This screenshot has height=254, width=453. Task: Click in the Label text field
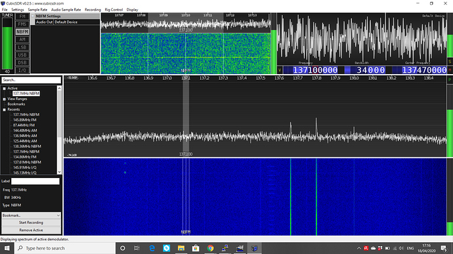pos(35,181)
